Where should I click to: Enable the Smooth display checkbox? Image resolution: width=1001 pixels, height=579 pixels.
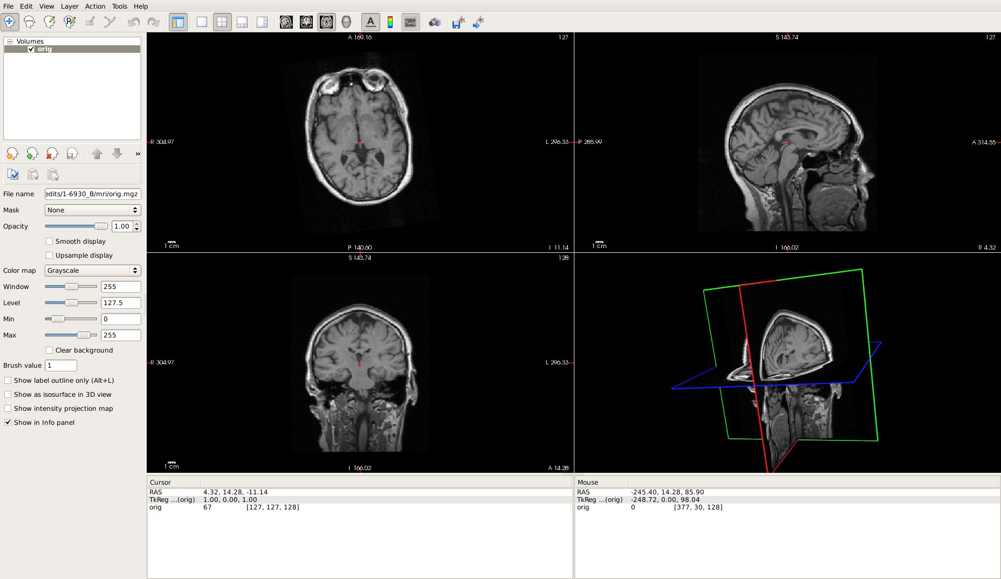pos(50,242)
